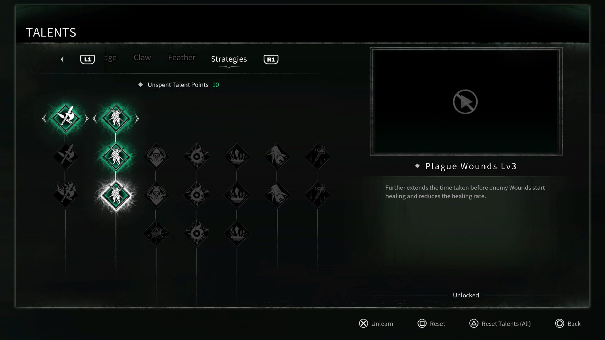Image resolution: width=605 pixels, height=340 pixels.
Task: Click the Unlearn button
Action: point(376,323)
